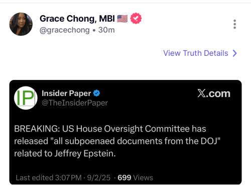Click the Last edited 3:07 PM timestamp
The width and height of the screenshot is (251, 195).
49,178
